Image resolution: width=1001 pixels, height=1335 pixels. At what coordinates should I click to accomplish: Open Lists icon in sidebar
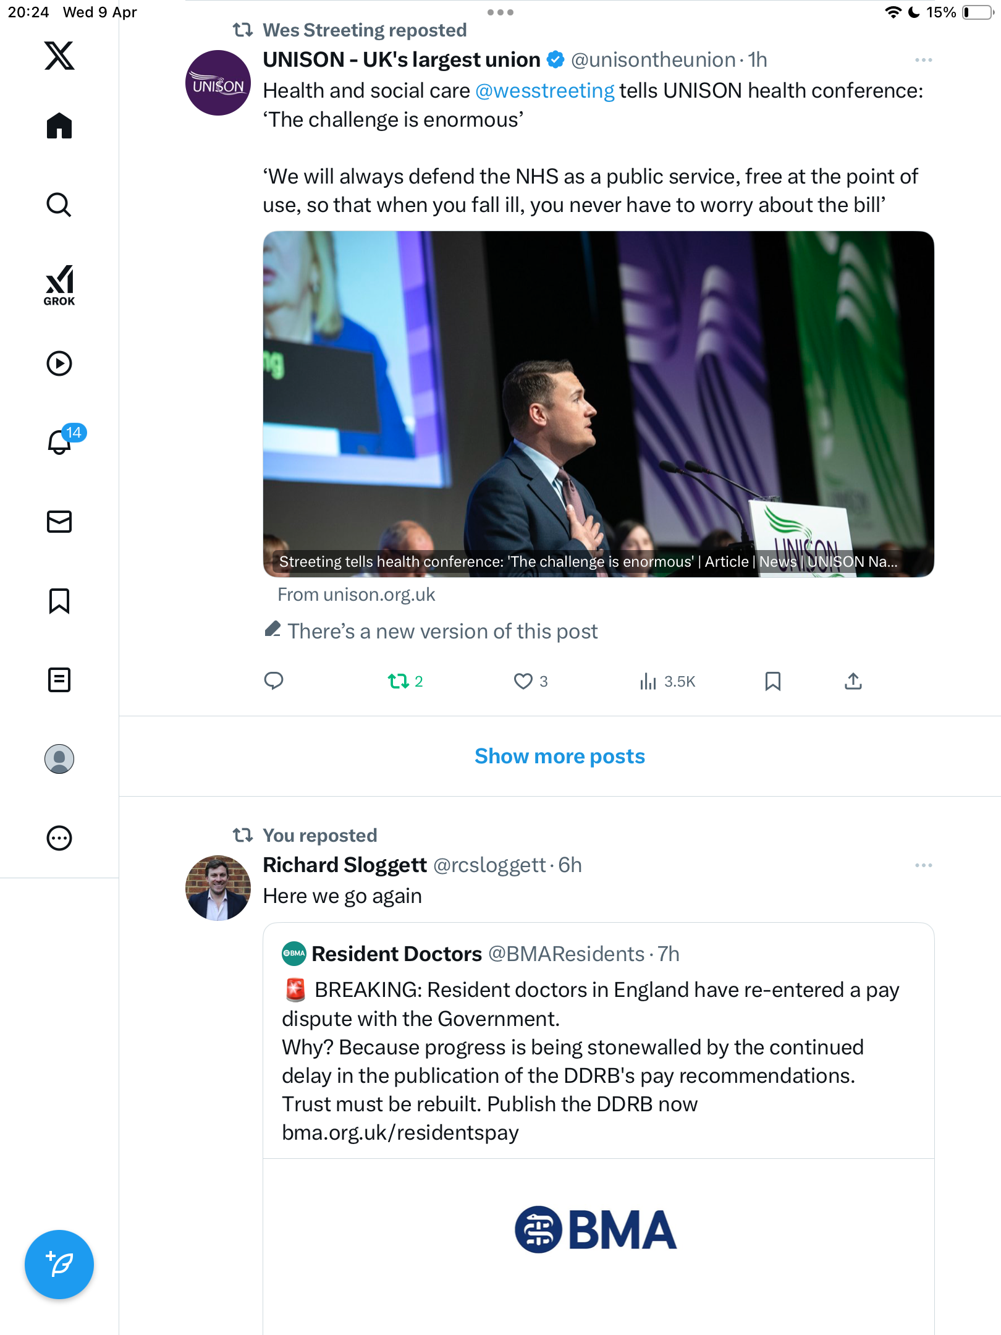point(59,680)
